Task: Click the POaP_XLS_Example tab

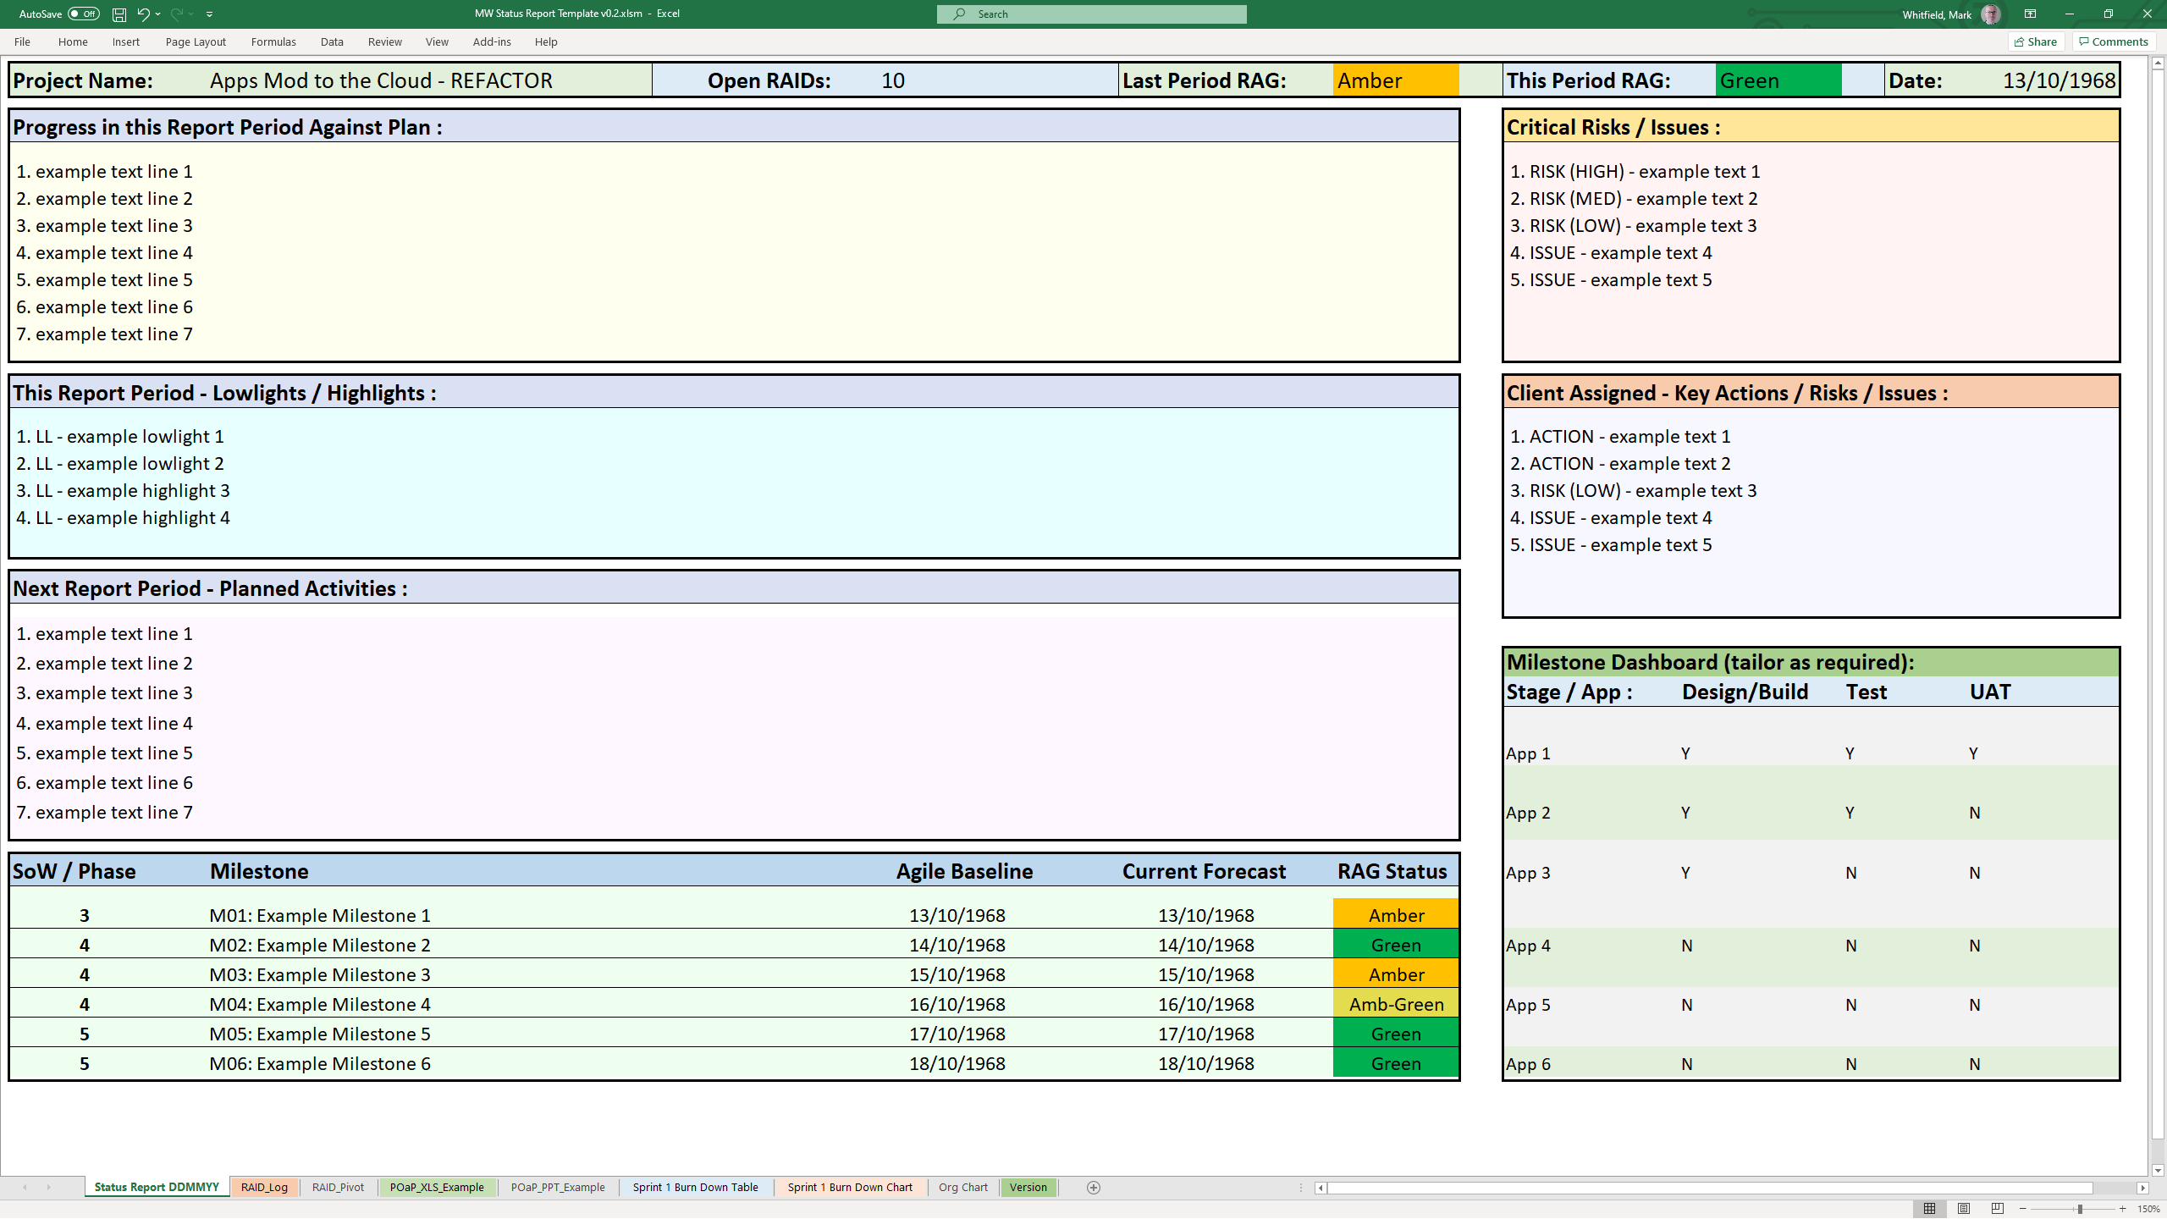Action: tap(436, 1186)
